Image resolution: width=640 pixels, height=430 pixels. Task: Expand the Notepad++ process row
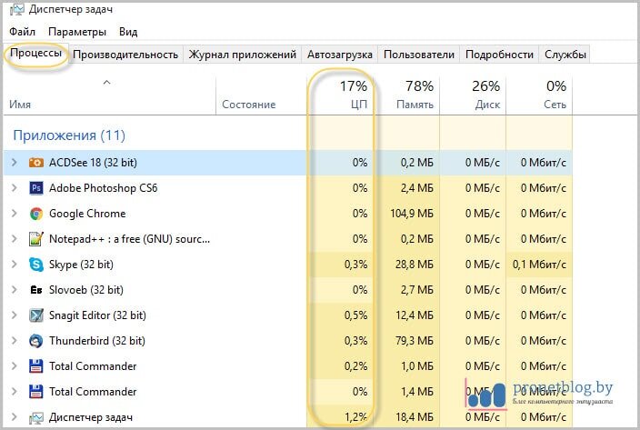click(15, 239)
